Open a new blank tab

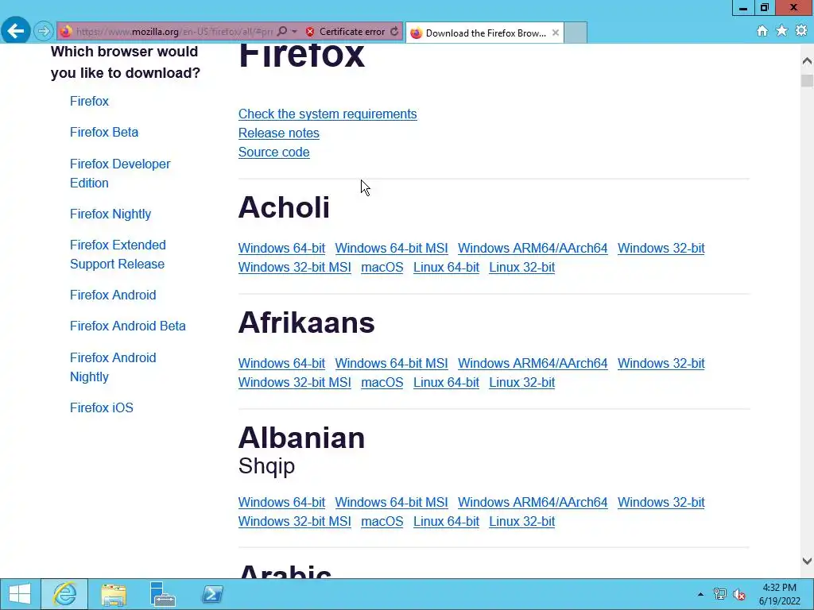click(576, 33)
